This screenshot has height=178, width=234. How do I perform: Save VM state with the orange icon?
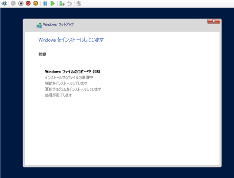pyautogui.click(x=36, y=3)
